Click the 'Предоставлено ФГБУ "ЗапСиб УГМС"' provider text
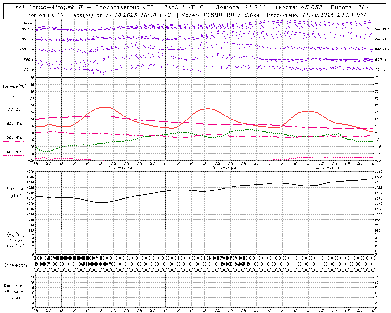Image resolution: width=391 pixels, height=313 pixels. (151, 7)
